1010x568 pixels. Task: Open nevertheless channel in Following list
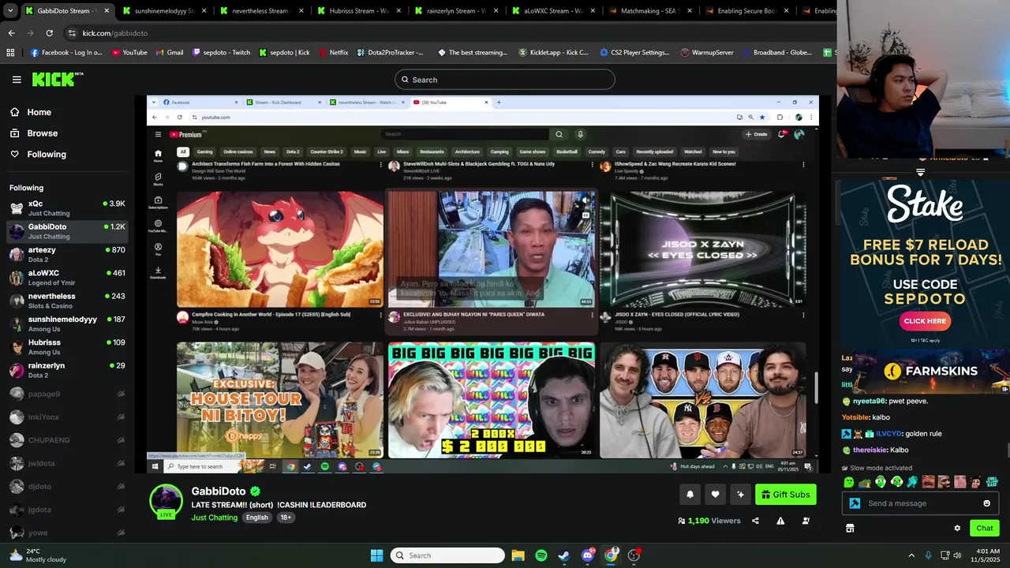tap(67, 301)
